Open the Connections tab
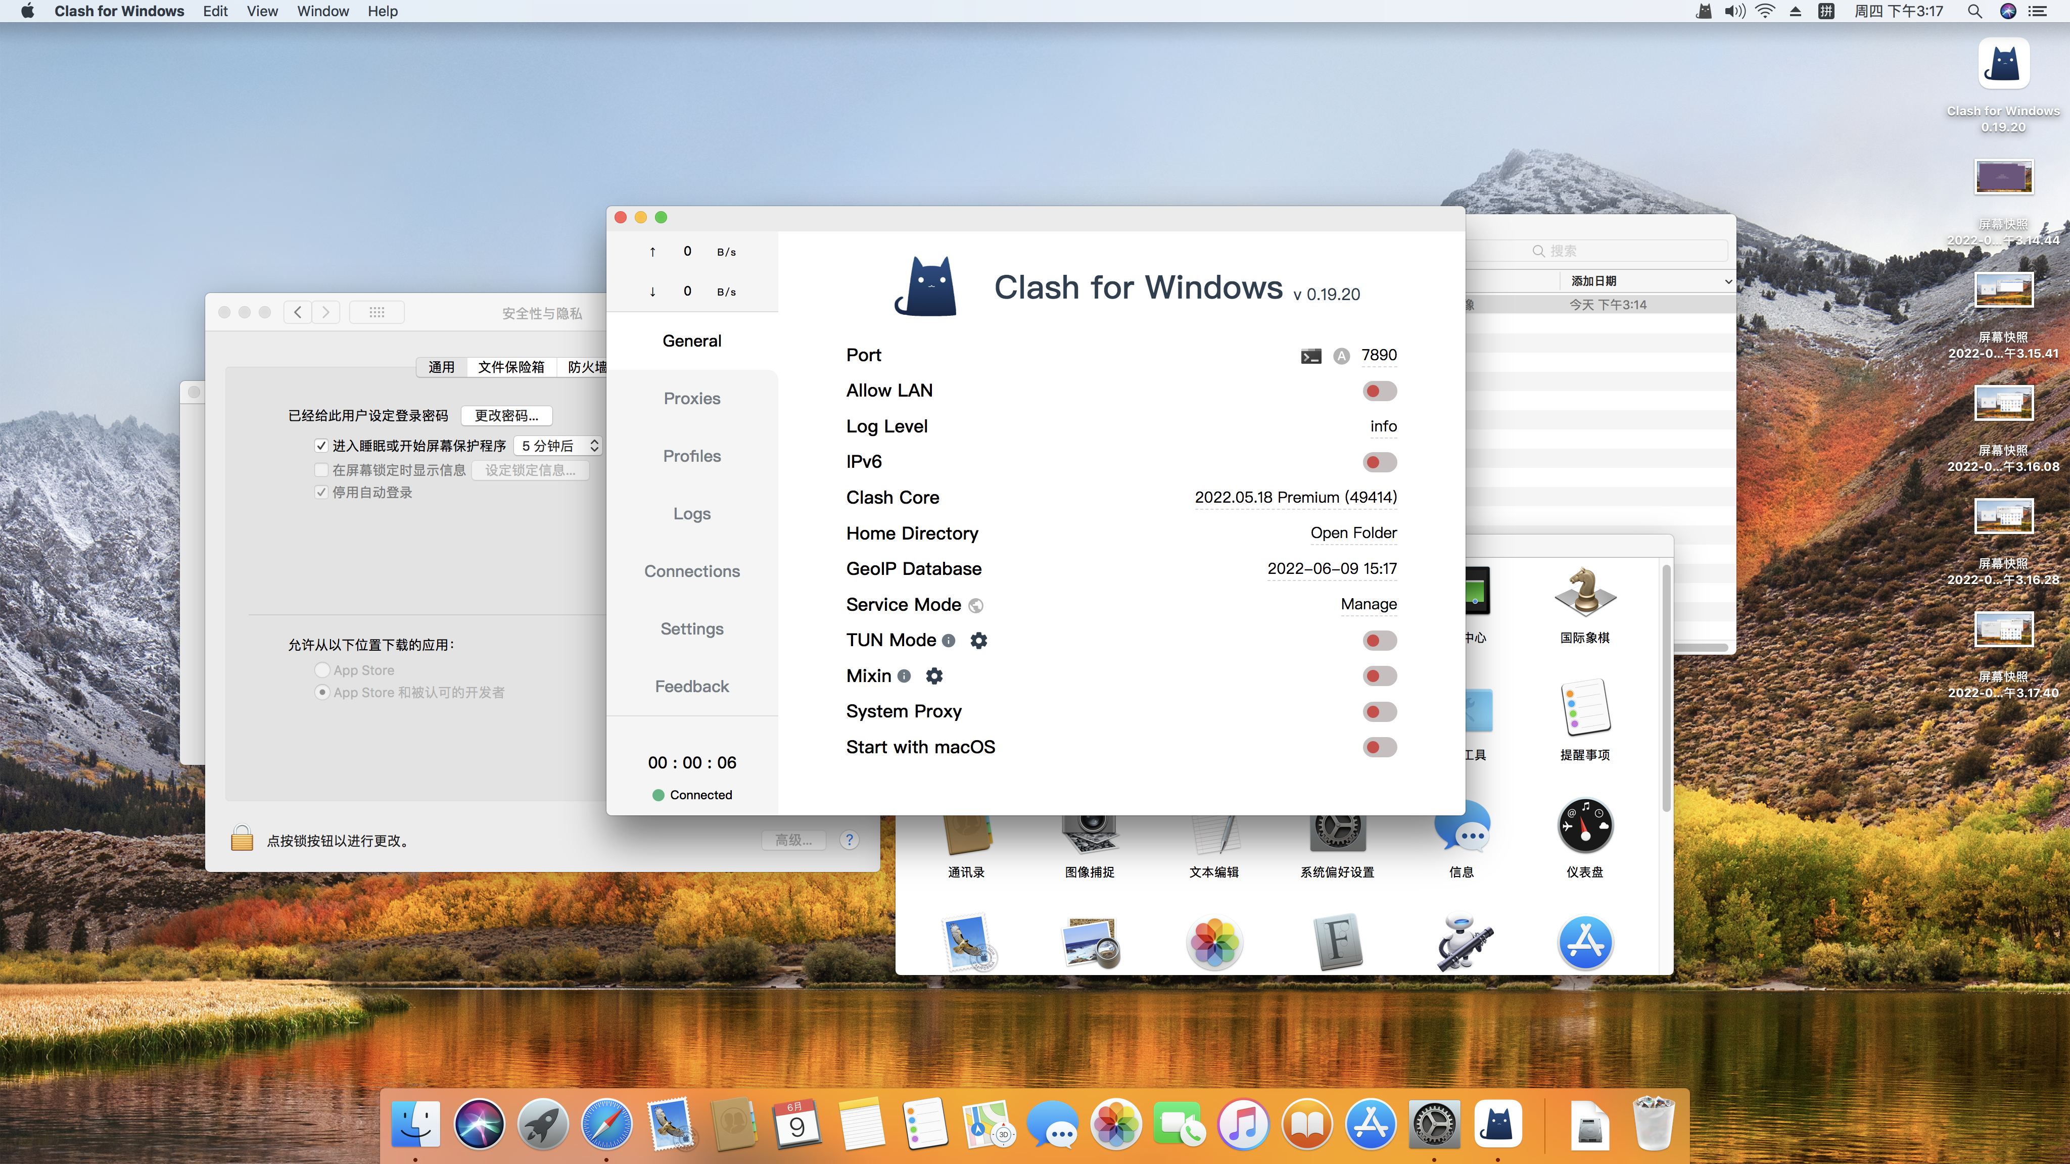The image size is (2070, 1164). pos(692,571)
